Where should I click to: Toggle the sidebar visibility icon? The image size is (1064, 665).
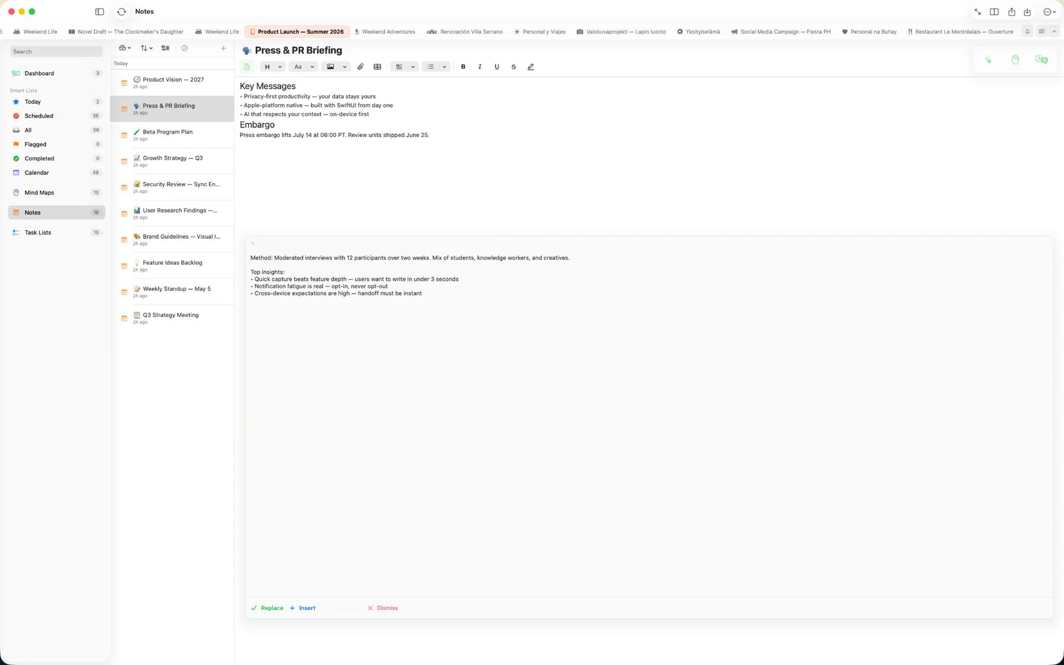tap(99, 11)
